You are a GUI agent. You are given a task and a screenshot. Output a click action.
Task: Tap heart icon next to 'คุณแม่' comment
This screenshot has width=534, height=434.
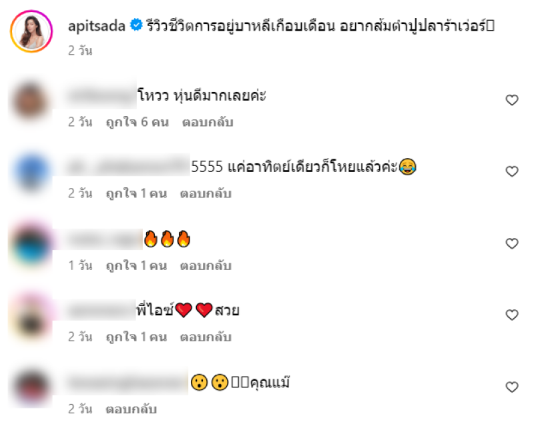[x=511, y=387]
